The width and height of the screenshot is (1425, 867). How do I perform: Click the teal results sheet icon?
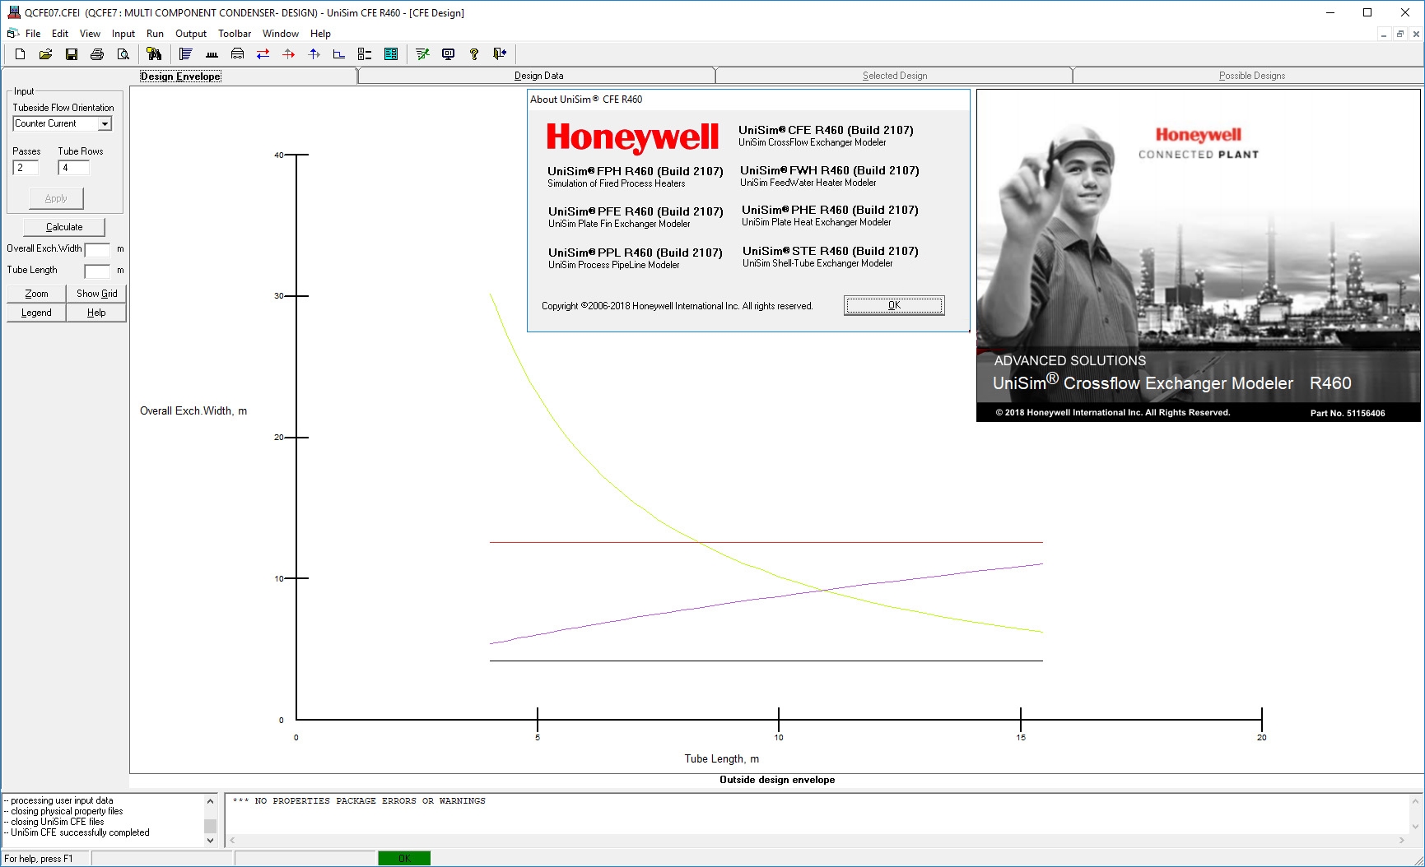391,54
